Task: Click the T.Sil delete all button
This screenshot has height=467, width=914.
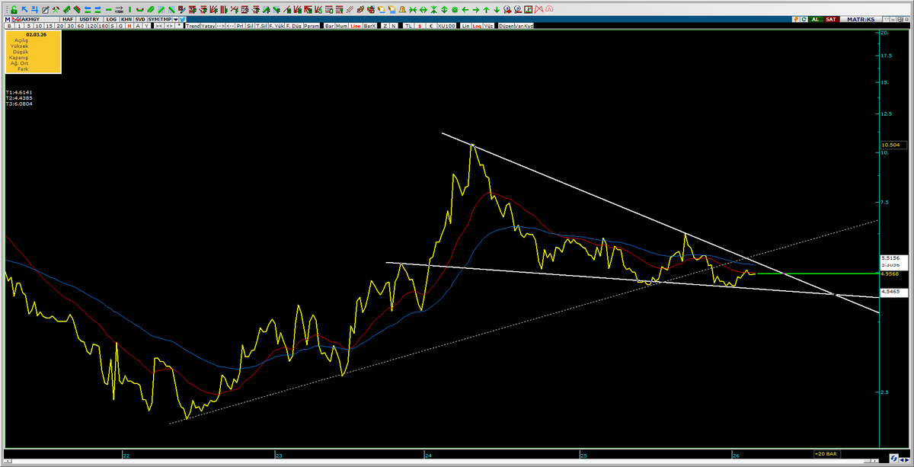Action: pos(261,26)
